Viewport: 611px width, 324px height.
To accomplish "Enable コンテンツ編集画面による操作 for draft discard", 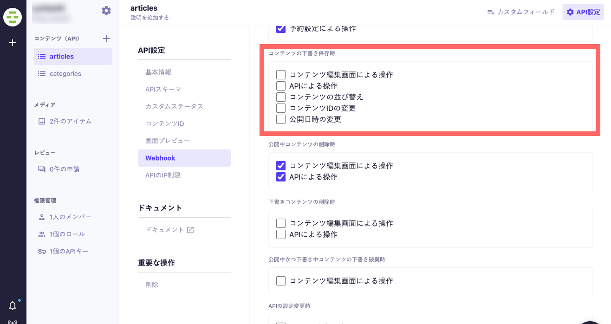I will click(281, 281).
